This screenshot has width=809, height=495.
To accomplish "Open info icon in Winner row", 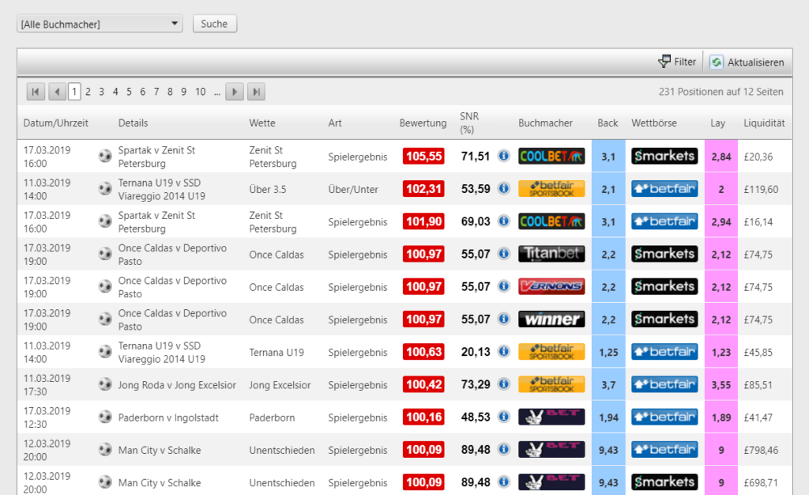I will click(504, 319).
